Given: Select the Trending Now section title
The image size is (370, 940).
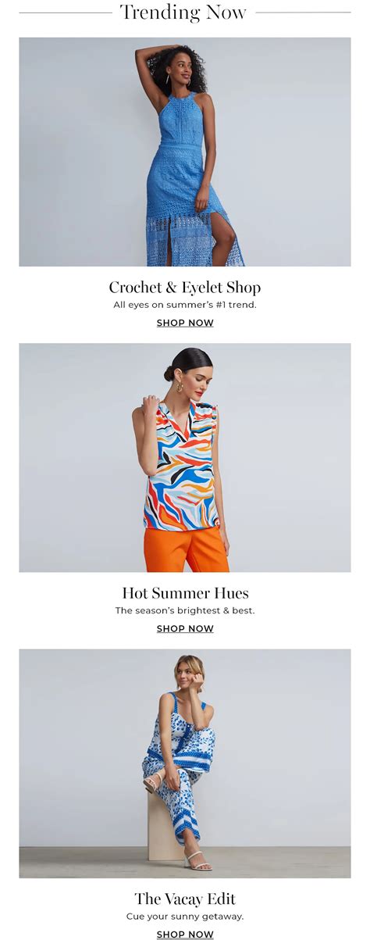Looking at the screenshot, I should tap(183, 13).
